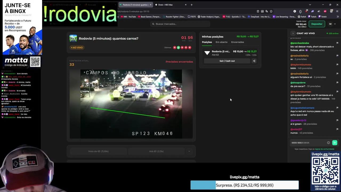Open Rooster Fighter bookmark
This screenshot has height=192, width=341.
coord(173,17)
